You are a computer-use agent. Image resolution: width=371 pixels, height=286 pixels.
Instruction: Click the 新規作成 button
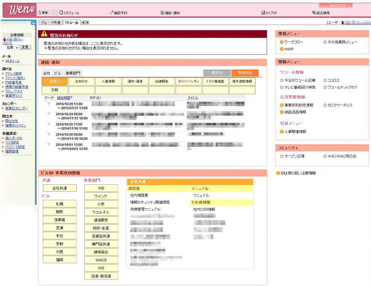click(245, 73)
